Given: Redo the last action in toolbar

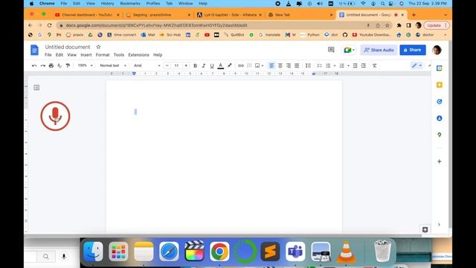Looking at the screenshot, I should 43,66.
